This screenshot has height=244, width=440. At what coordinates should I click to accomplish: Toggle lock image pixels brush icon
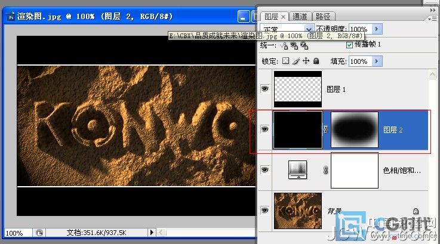coord(296,61)
